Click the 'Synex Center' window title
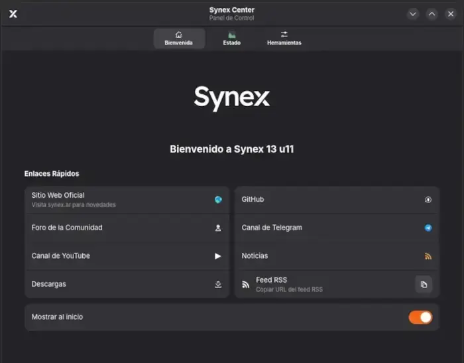Viewport: 464px width, 363px height. coord(232,10)
